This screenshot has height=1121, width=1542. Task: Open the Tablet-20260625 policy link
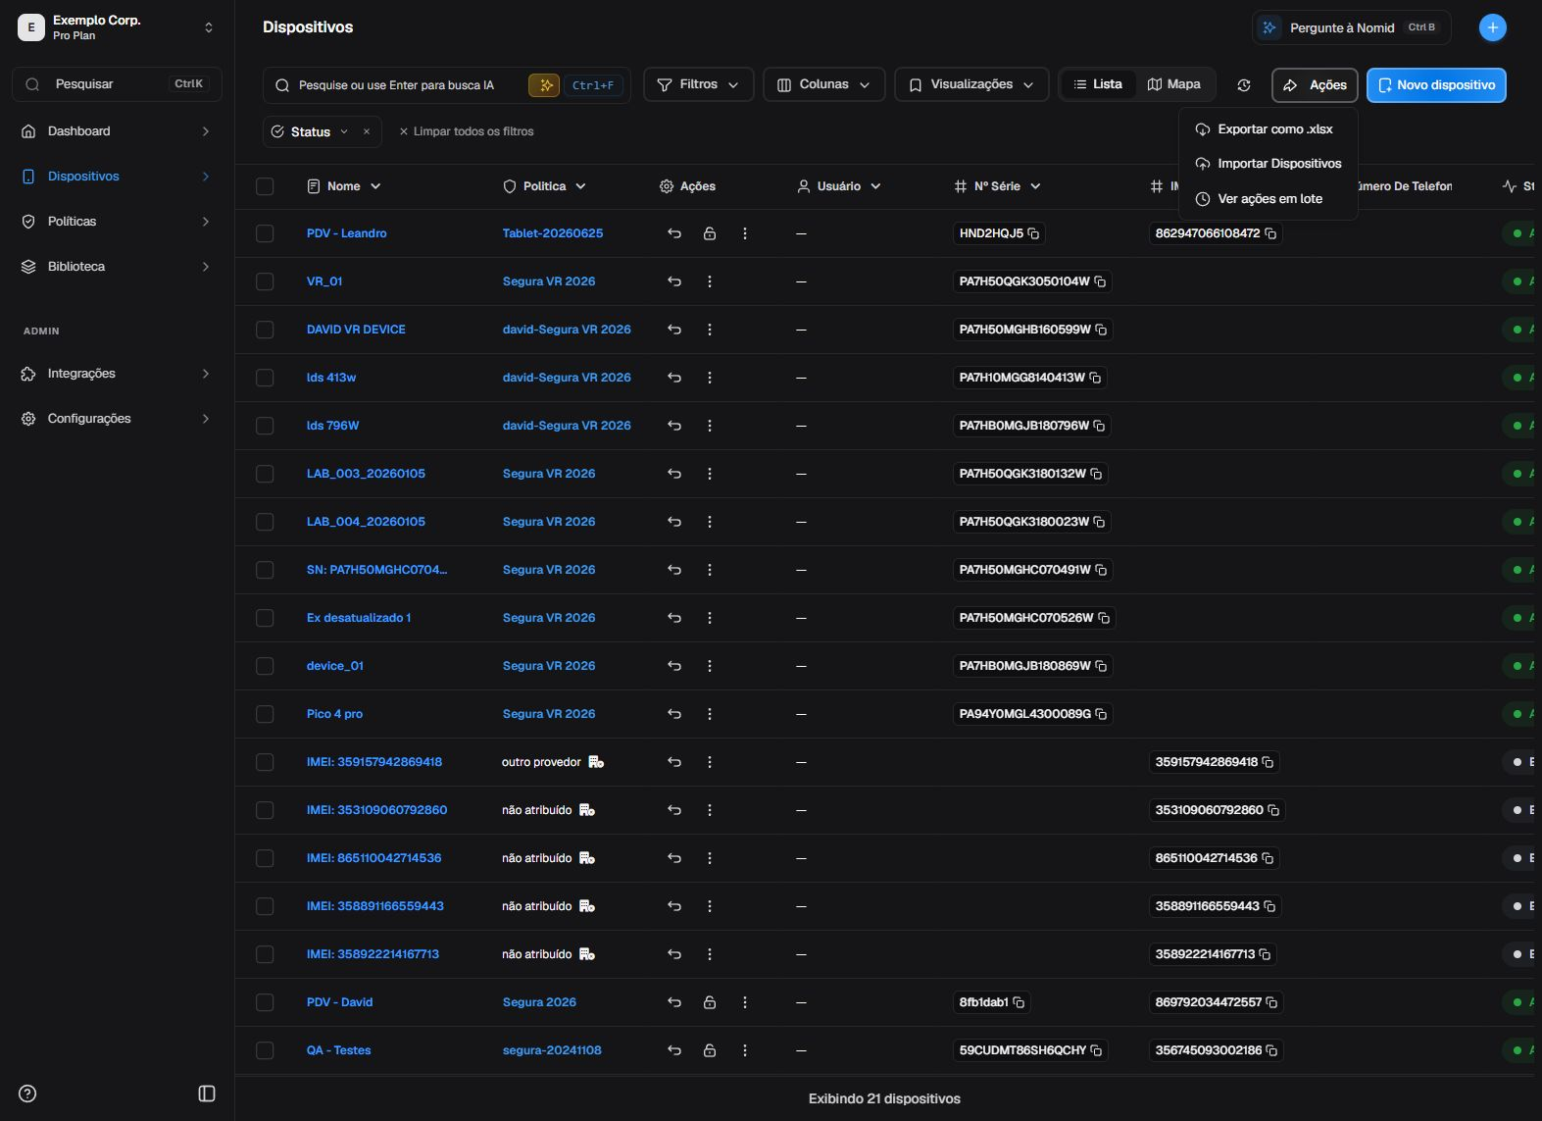point(553,233)
